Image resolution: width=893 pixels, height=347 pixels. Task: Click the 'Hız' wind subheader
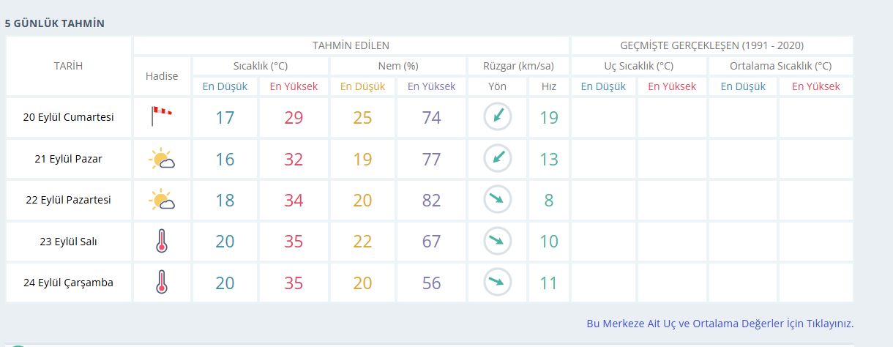(x=549, y=86)
